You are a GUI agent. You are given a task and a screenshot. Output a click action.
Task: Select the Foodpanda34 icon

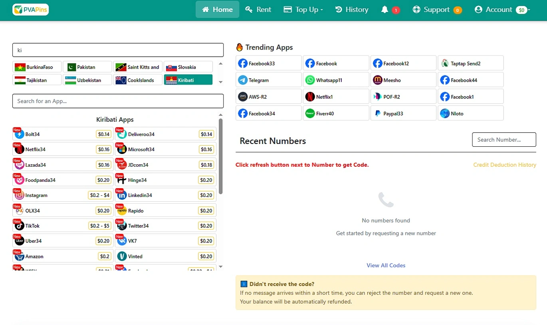click(20, 180)
